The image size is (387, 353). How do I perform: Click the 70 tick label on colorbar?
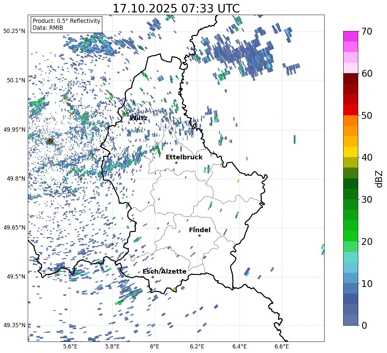(367, 31)
